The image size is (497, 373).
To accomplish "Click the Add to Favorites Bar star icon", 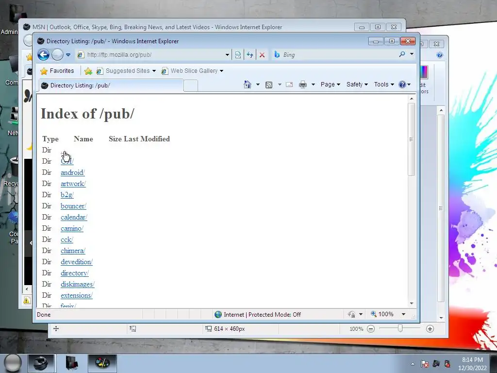I will (88, 71).
